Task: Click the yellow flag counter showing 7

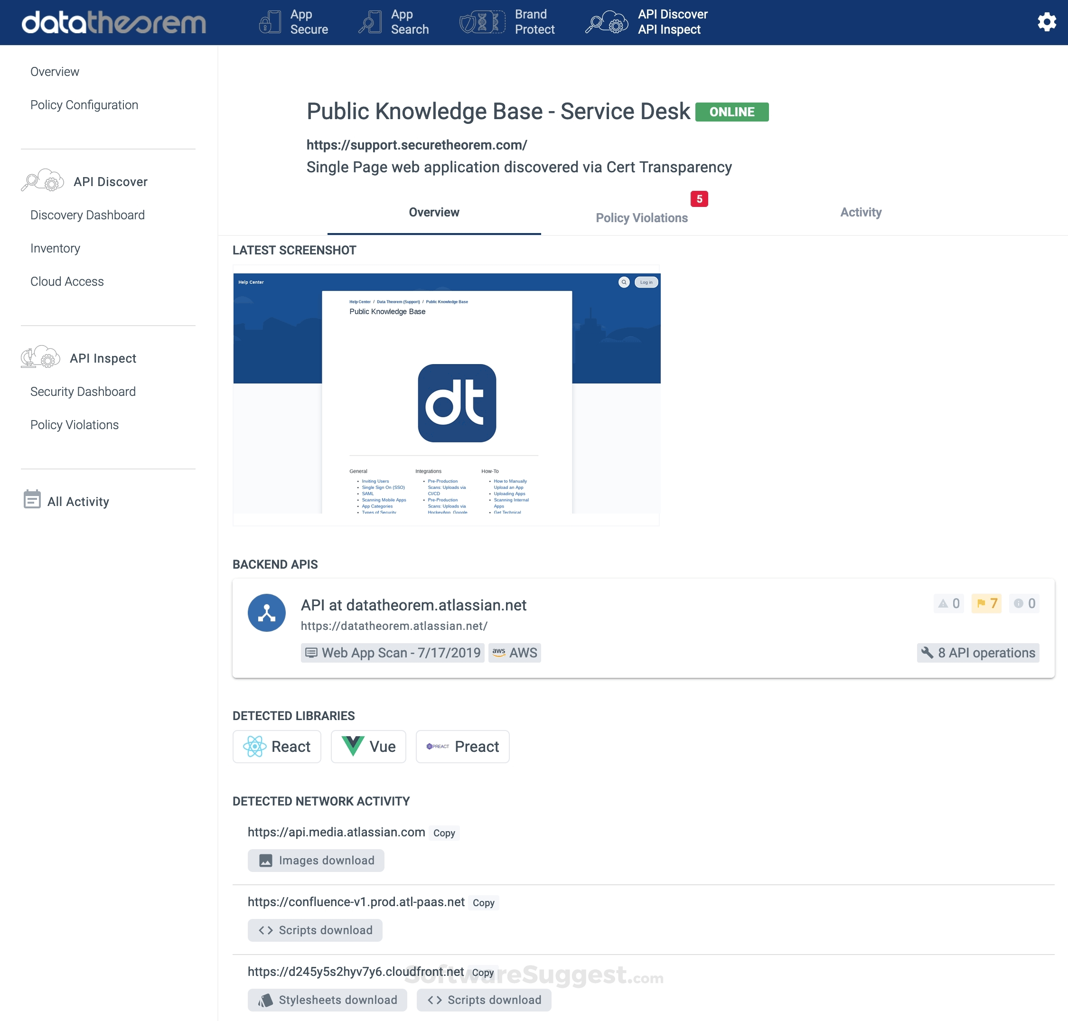Action: [x=985, y=603]
